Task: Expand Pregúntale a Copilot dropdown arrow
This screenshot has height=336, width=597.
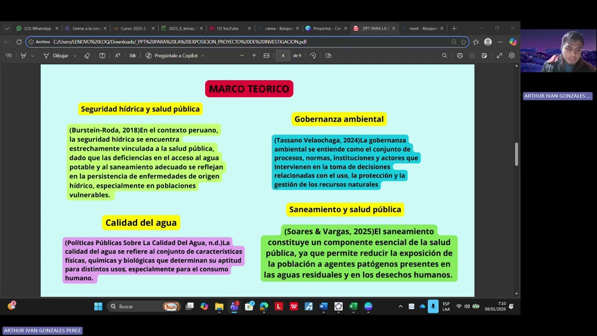Action: [202, 56]
